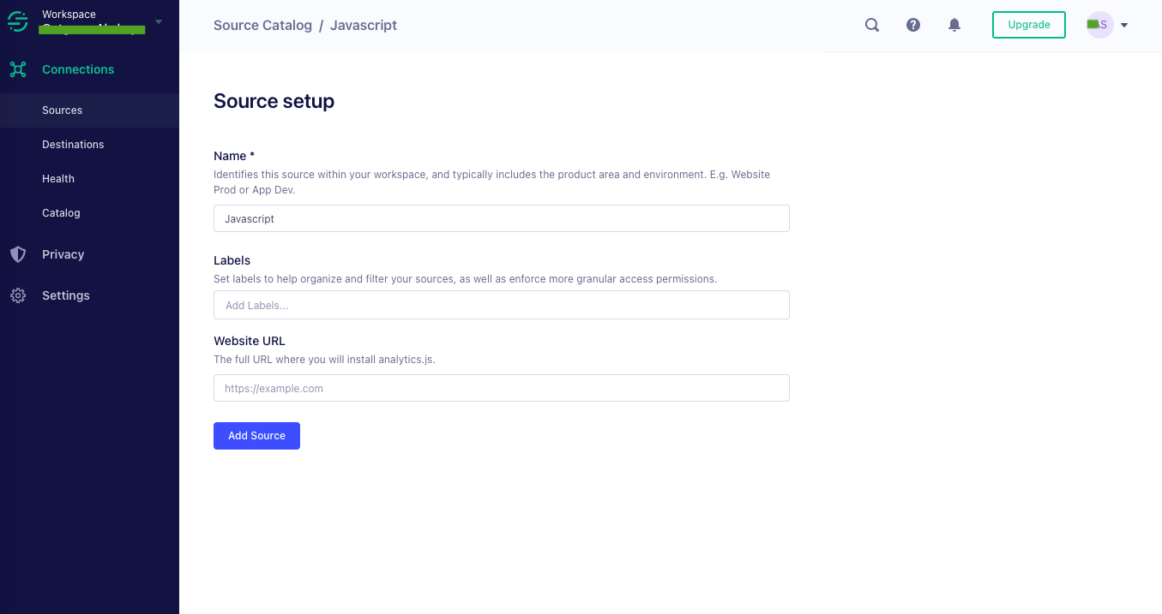
Task: Focus the Name input field
Action: (x=501, y=218)
